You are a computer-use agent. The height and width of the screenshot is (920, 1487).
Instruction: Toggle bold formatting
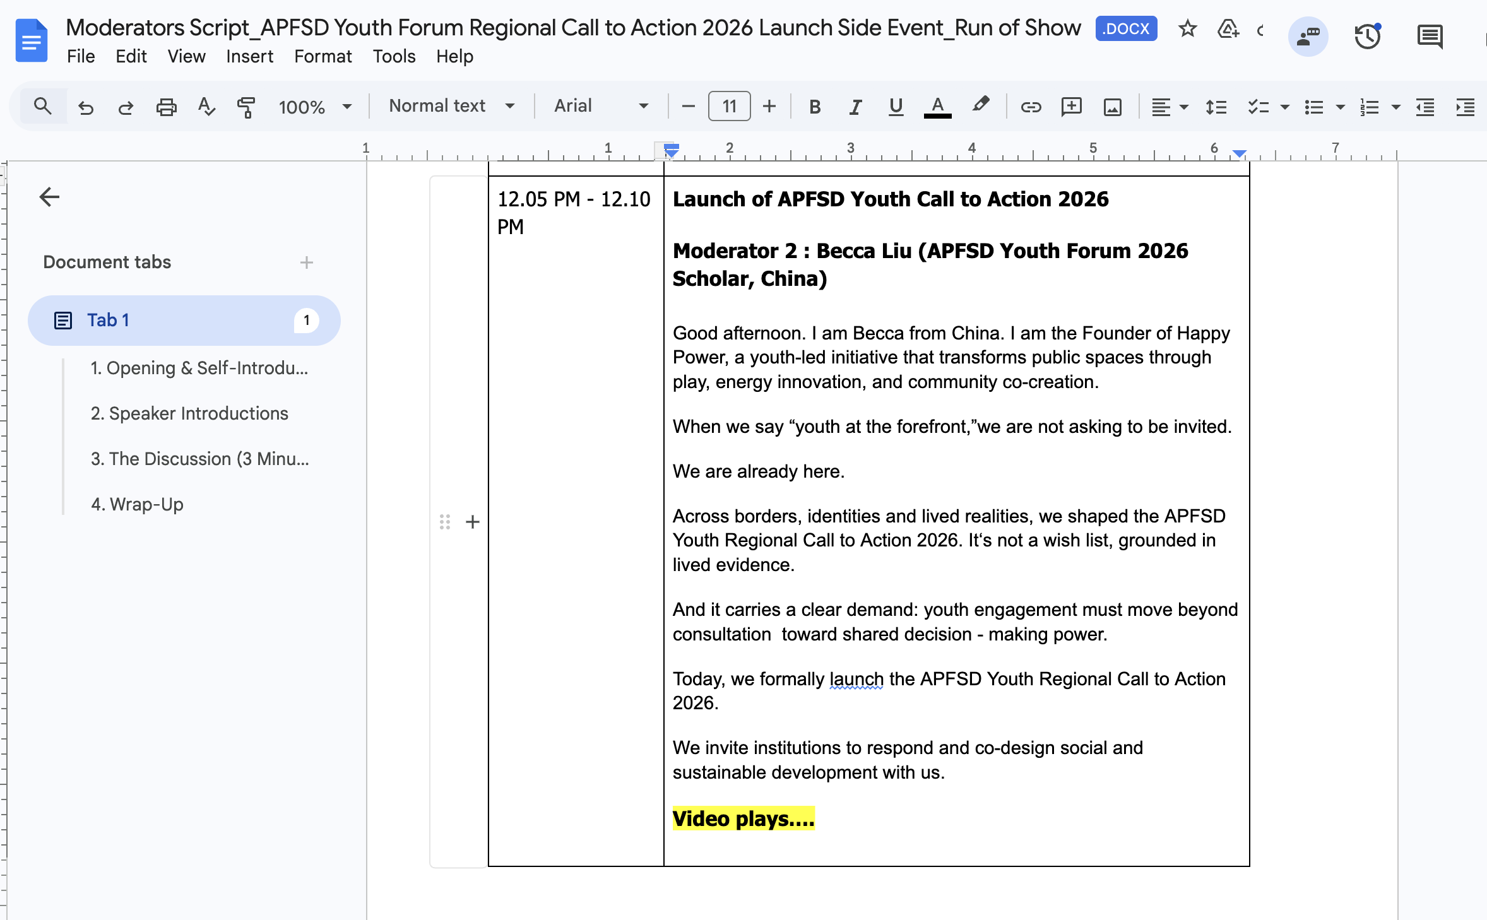(815, 107)
